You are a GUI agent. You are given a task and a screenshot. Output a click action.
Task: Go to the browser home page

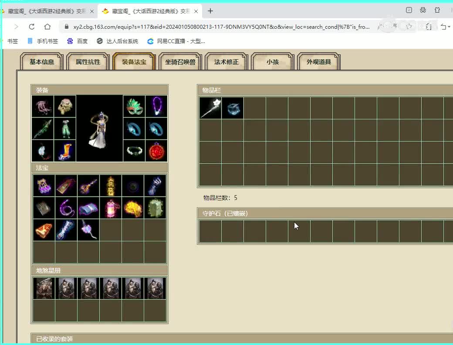pos(47,27)
